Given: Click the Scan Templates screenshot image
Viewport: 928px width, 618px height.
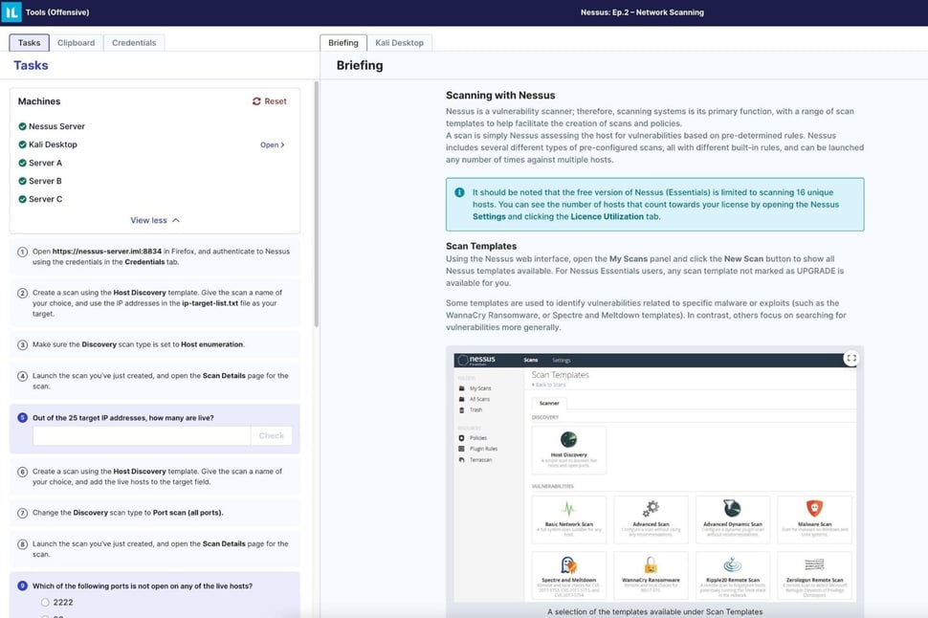Looking at the screenshot, I should point(654,477).
